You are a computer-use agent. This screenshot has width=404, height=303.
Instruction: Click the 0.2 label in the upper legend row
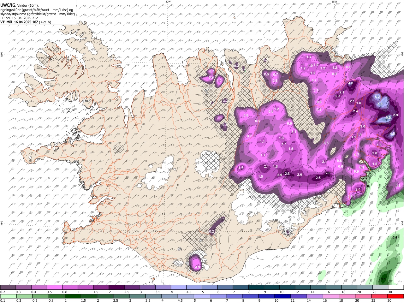[x=3, y=292]
